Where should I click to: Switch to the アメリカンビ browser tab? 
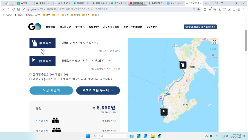[175, 3]
